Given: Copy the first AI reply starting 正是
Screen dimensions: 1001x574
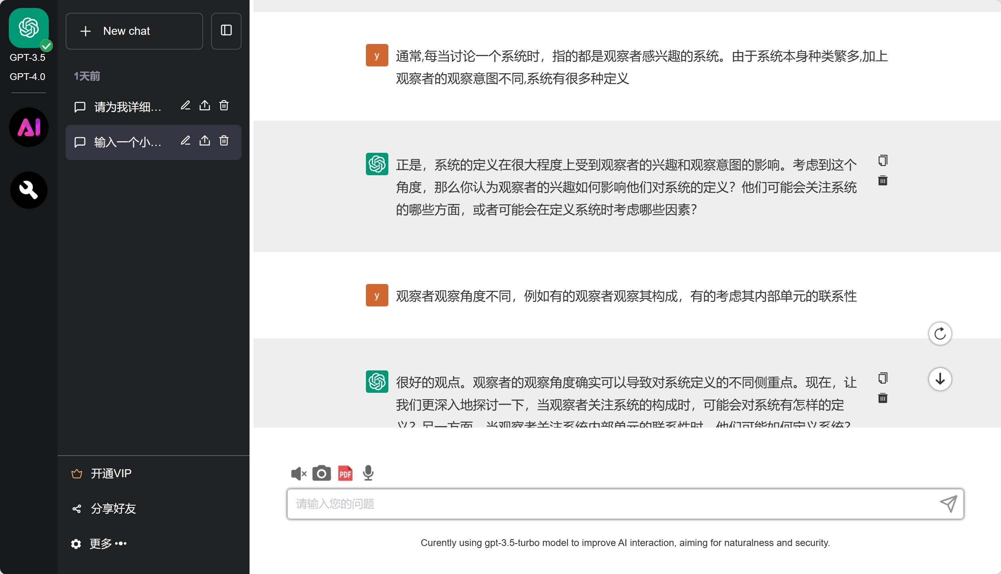Looking at the screenshot, I should tap(883, 161).
